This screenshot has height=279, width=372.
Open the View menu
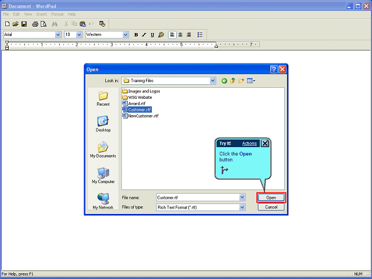click(x=28, y=14)
